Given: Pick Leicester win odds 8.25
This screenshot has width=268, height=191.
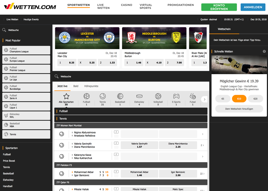Looking at the screenshot, I should click(67, 62).
